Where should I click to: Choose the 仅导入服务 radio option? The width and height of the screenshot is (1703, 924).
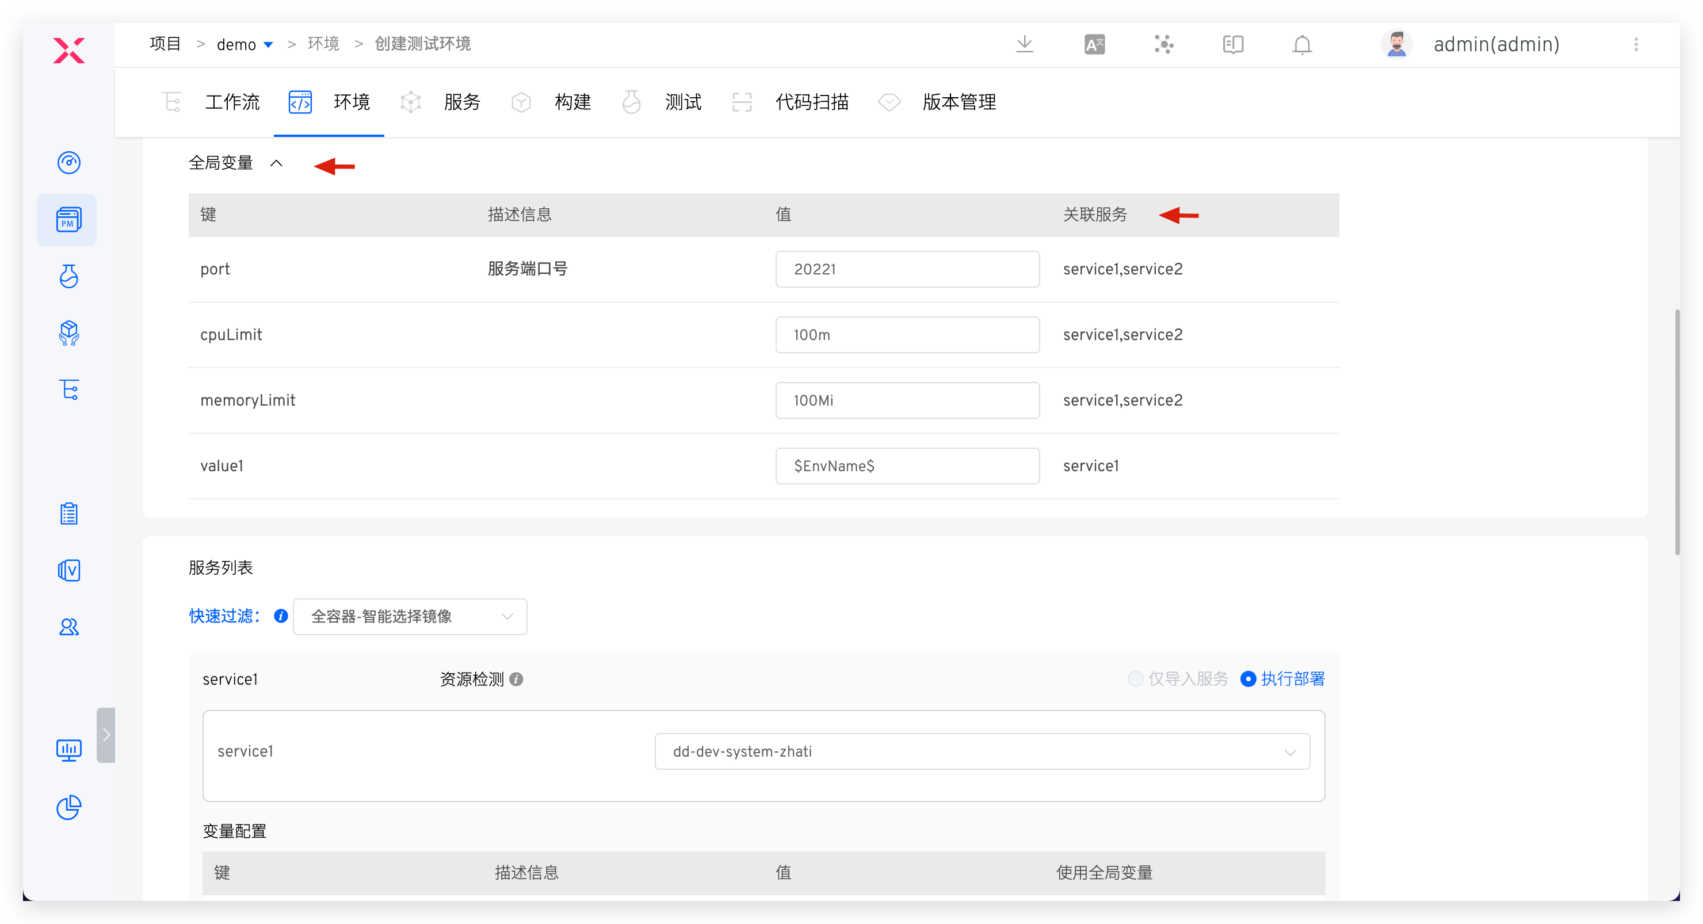click(1135, 679)
